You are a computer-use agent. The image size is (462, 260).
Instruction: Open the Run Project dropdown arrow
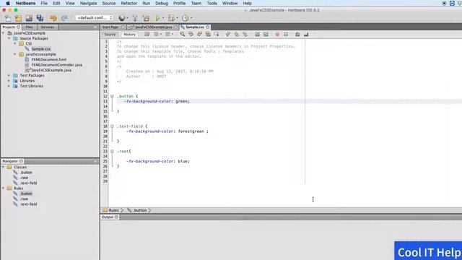coord(163,18)
